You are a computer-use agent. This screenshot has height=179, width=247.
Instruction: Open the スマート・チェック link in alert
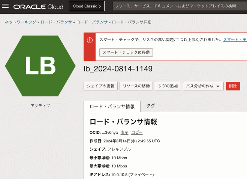(x=235, y=40)
